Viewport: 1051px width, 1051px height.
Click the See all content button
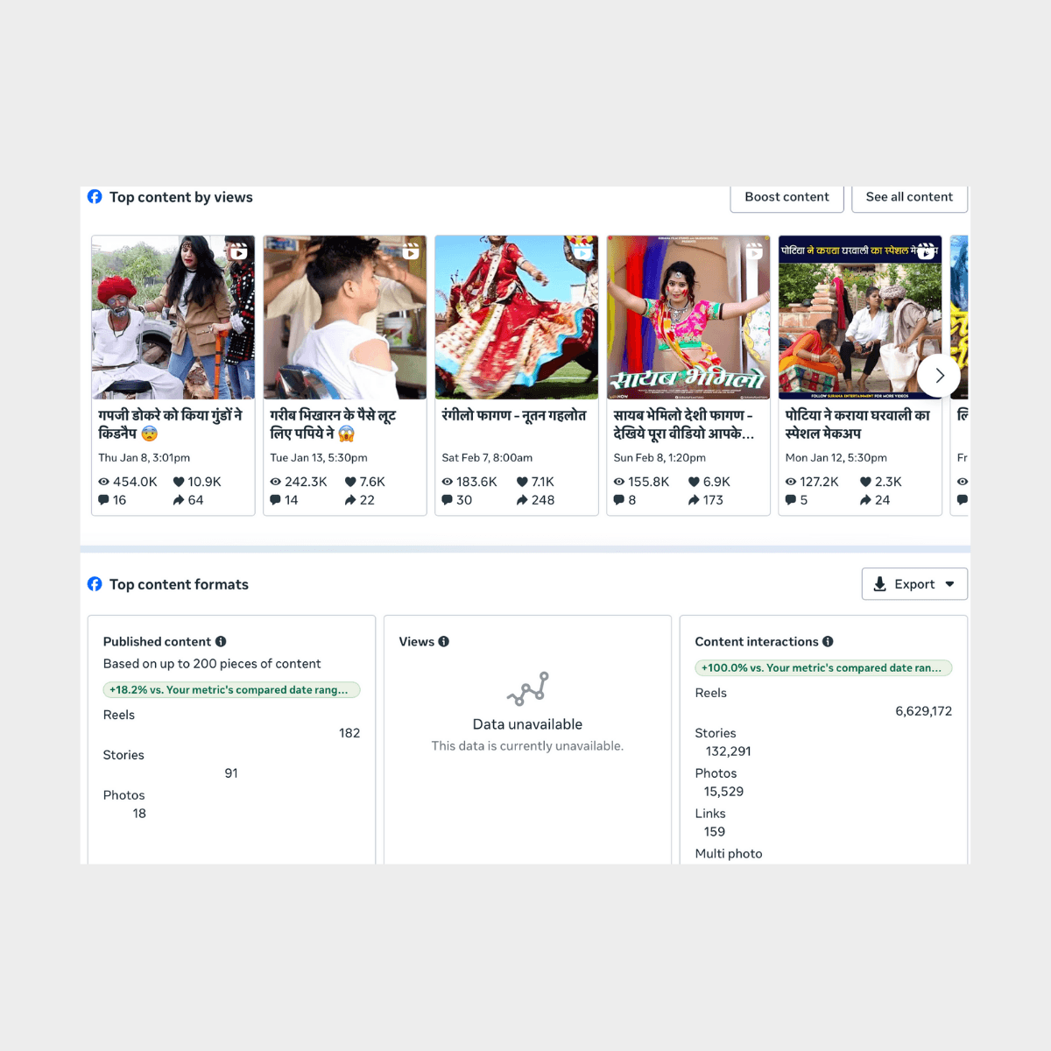point(909,198)
